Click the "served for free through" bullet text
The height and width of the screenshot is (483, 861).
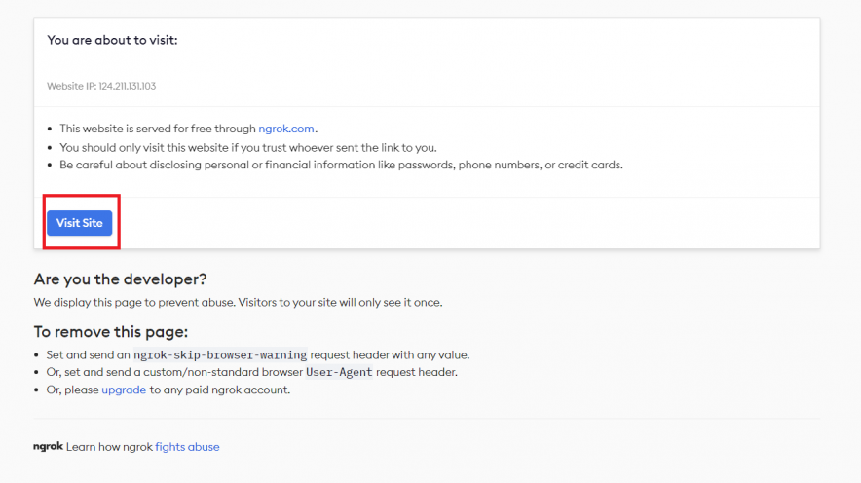(x=158, y=129)
